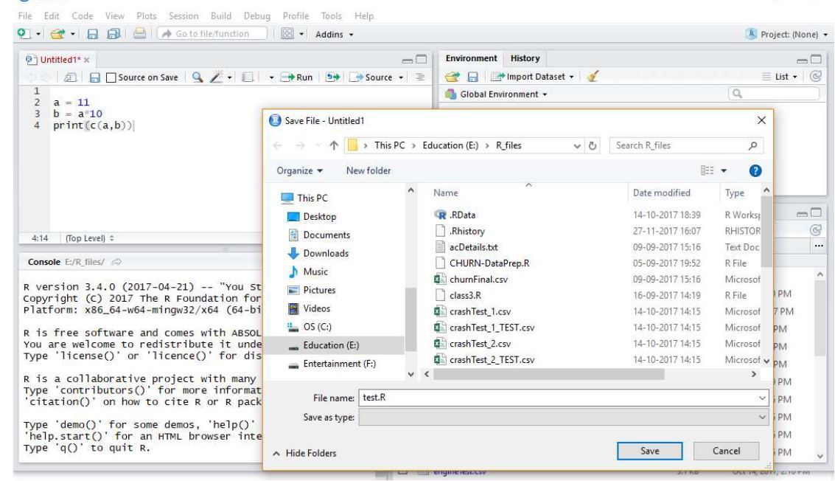Click the print icon in the main toolbar

click(x=139, y=34)
